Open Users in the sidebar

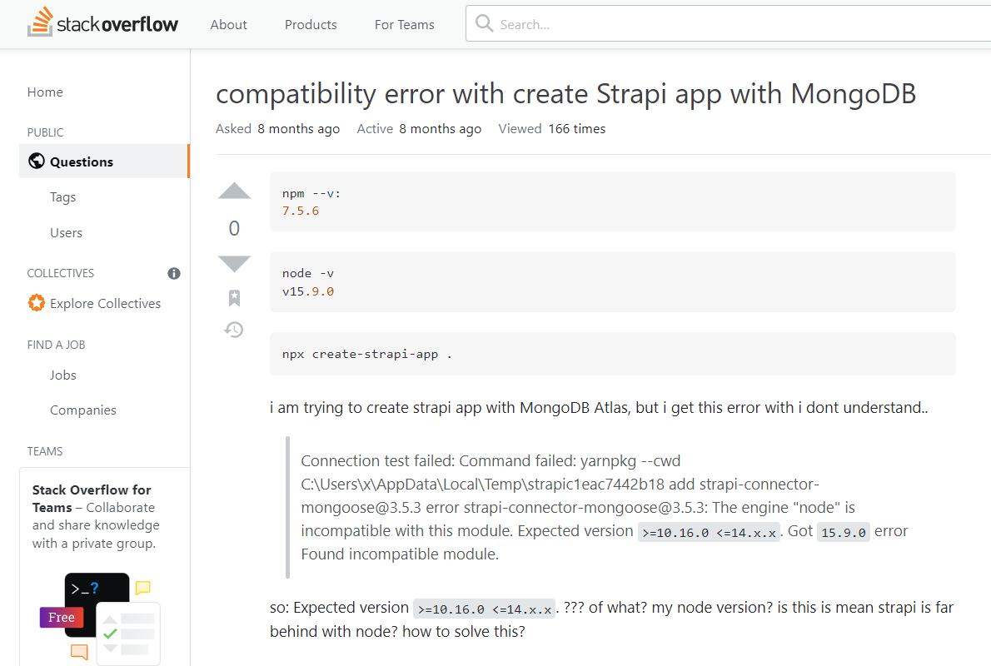pos(67,232)
